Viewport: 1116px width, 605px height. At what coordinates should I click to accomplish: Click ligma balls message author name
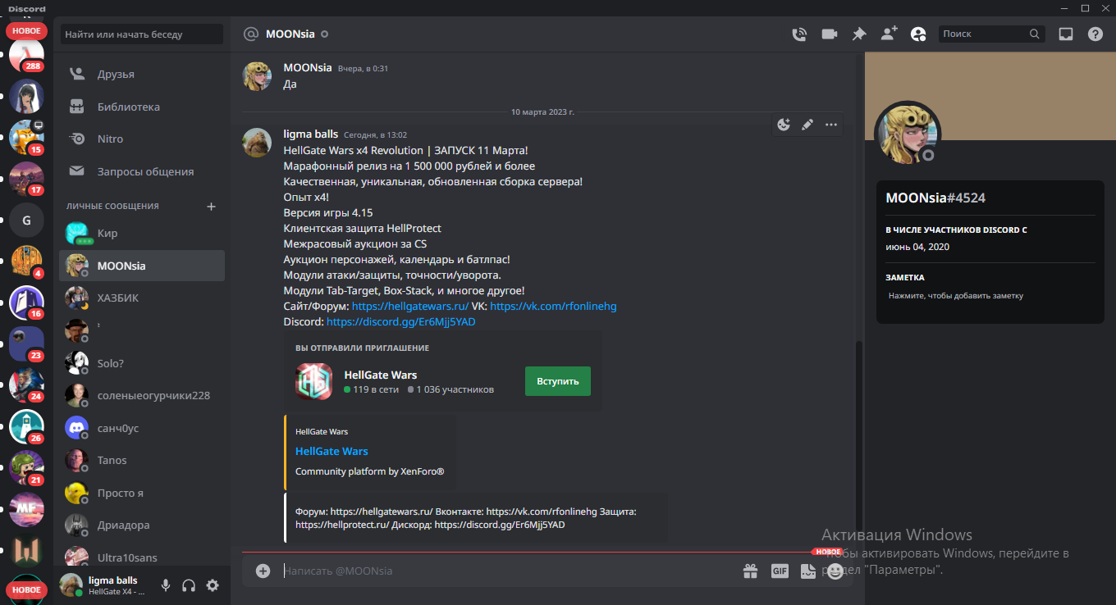311,134
